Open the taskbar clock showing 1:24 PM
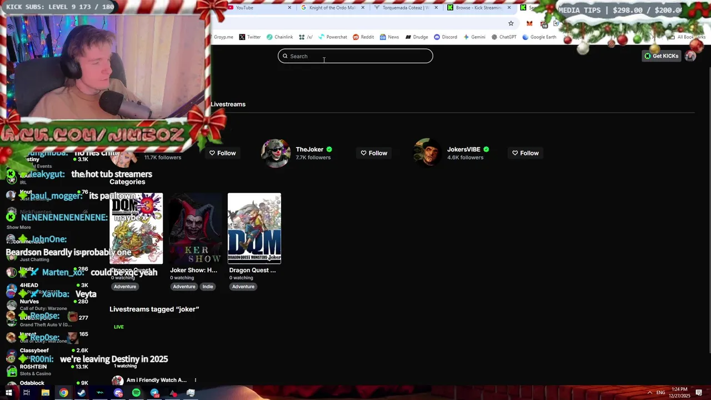Screen dimensions: 711x400 pos(679,393)
